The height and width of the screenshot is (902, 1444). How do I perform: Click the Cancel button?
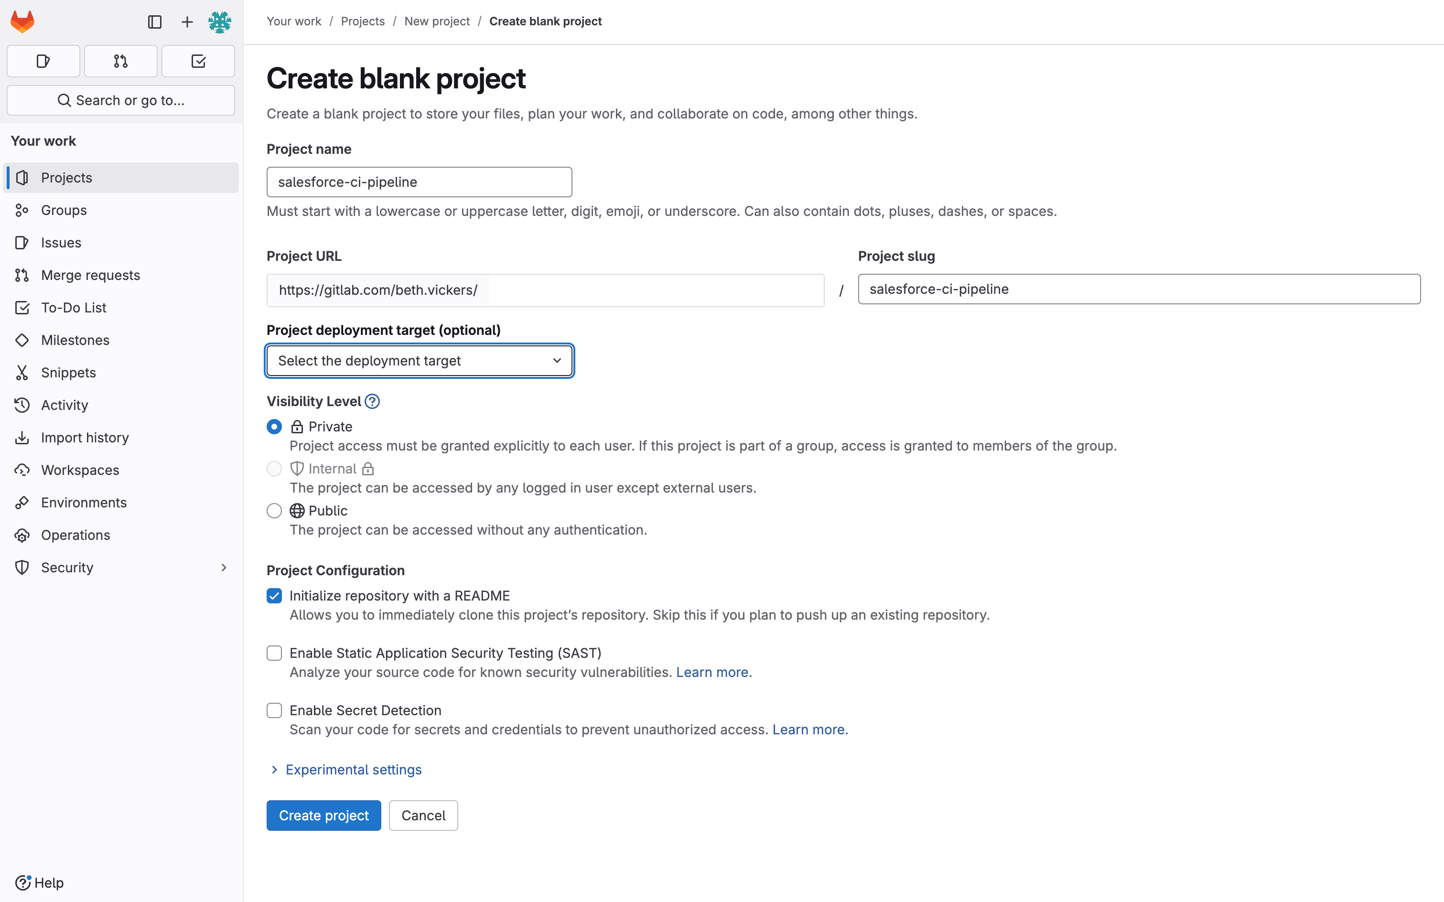pyautogui.click(x=423, y=816)
